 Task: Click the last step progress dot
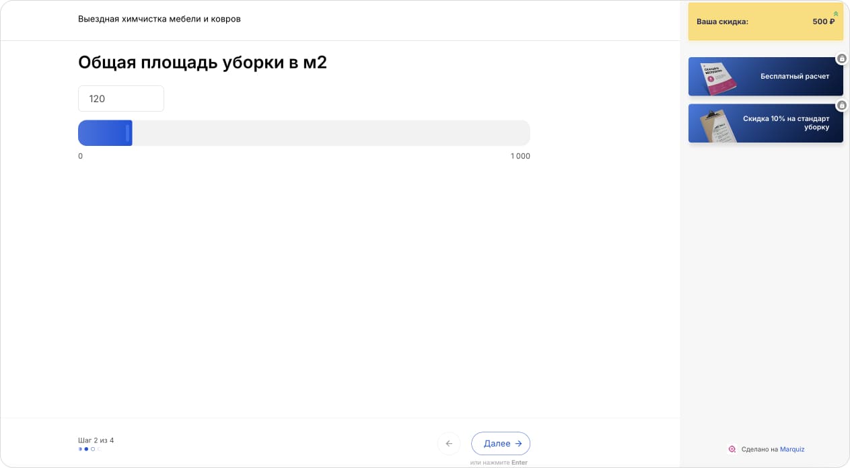tap(99, 448)
